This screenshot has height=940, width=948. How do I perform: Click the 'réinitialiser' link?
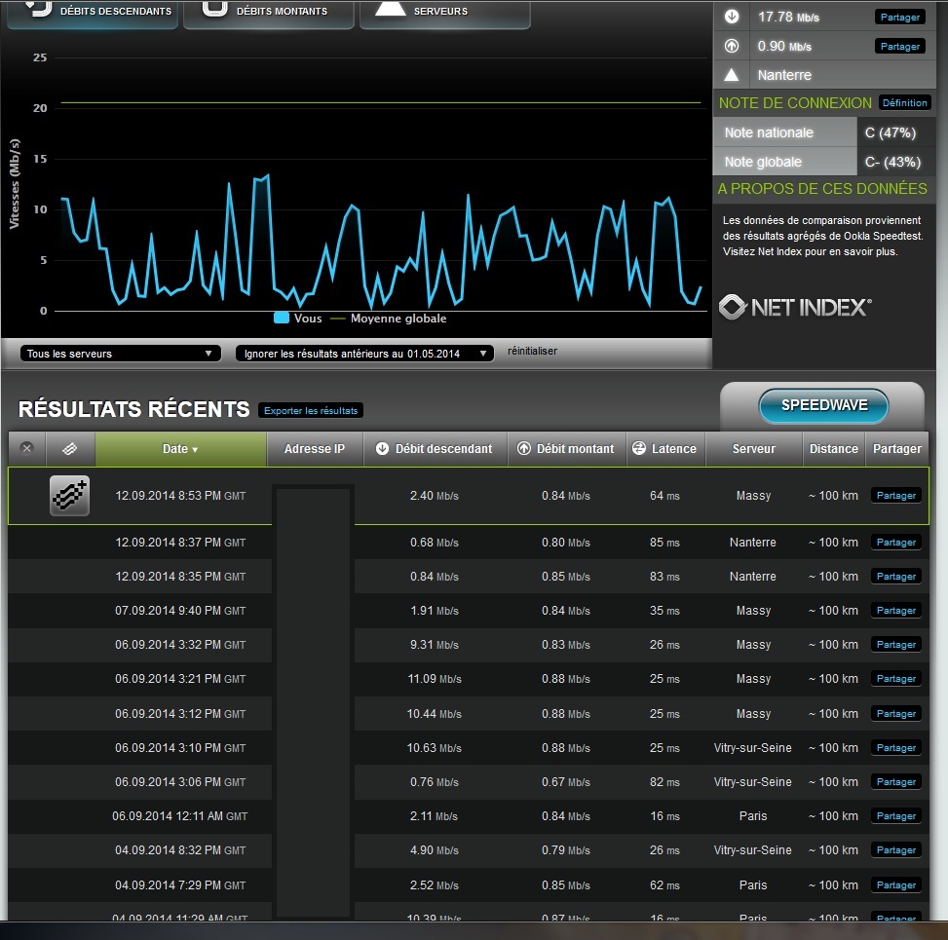[x=532, y=352]
